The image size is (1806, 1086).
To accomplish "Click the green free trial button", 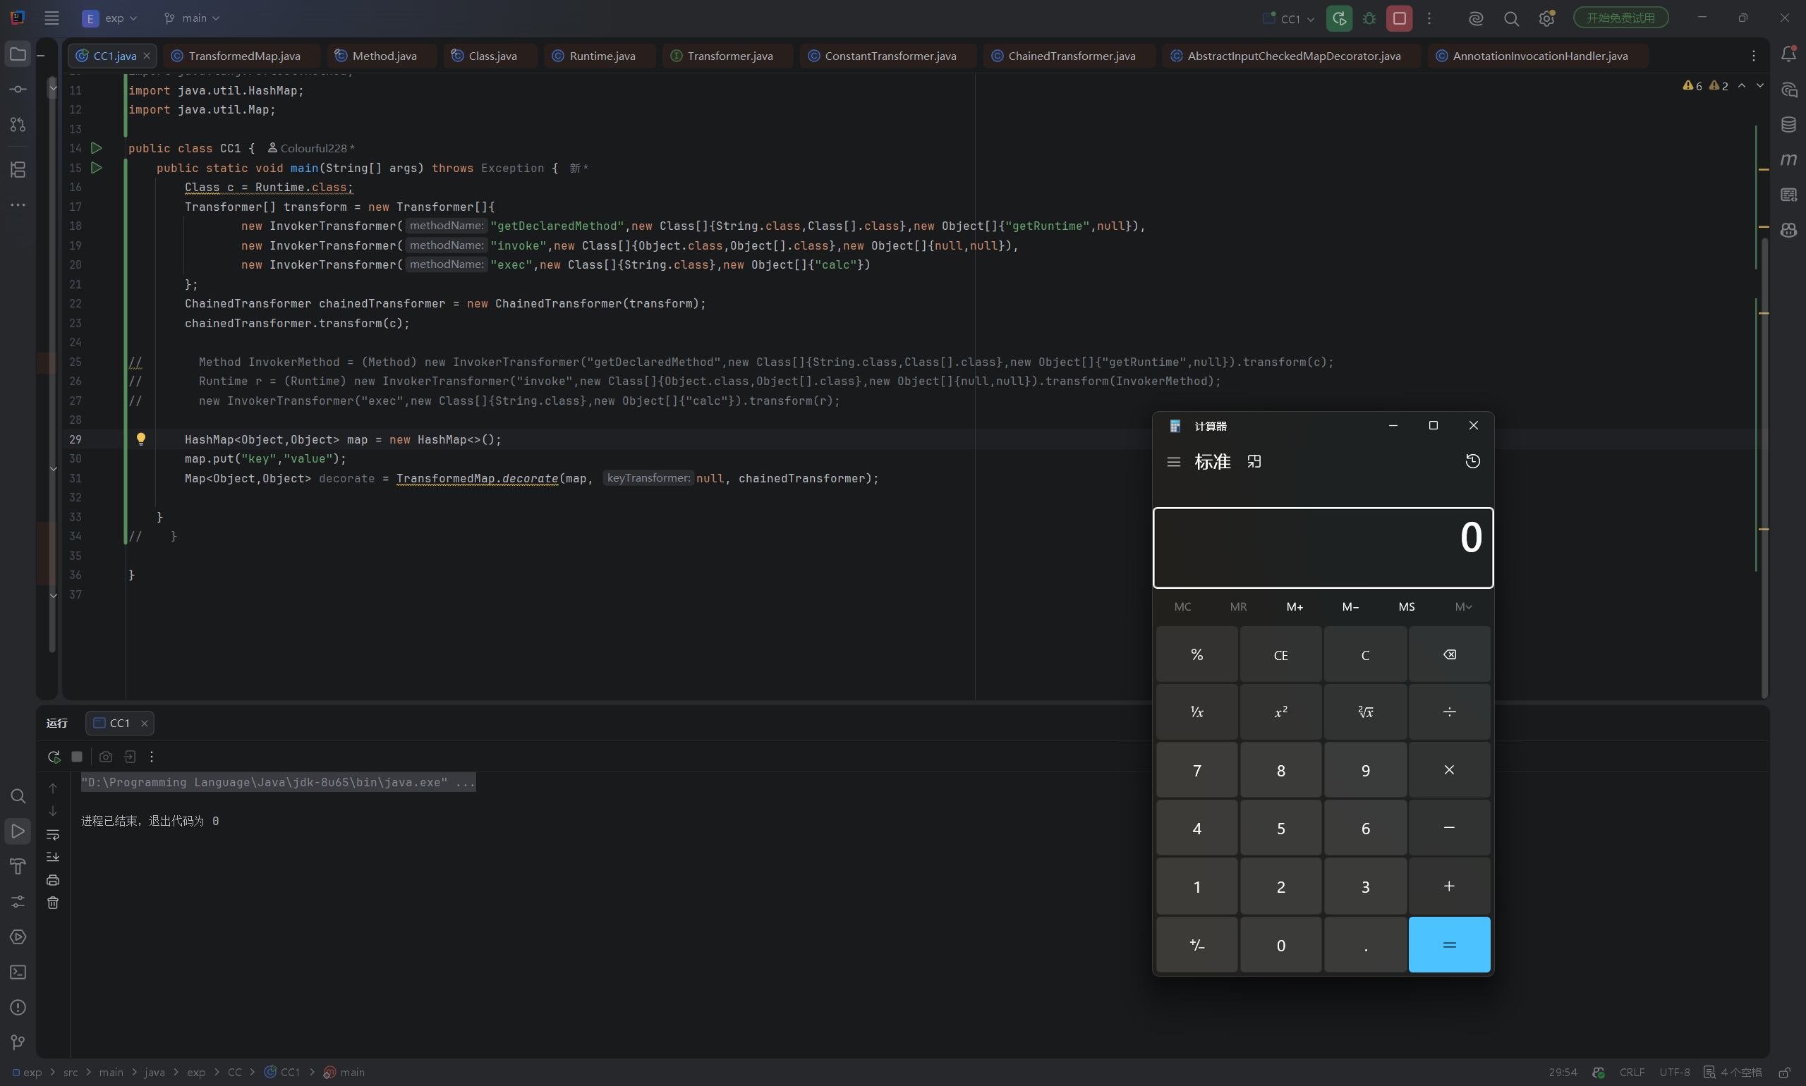I will 1620,18.
